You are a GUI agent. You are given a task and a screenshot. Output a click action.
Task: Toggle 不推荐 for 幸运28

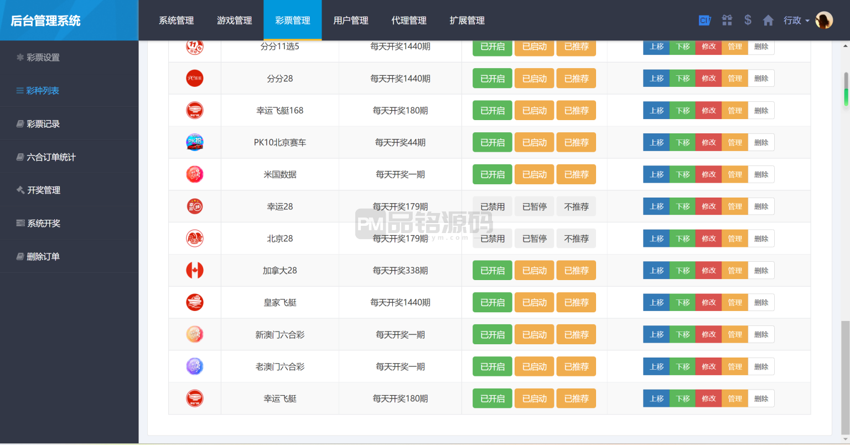coord(577,206)
